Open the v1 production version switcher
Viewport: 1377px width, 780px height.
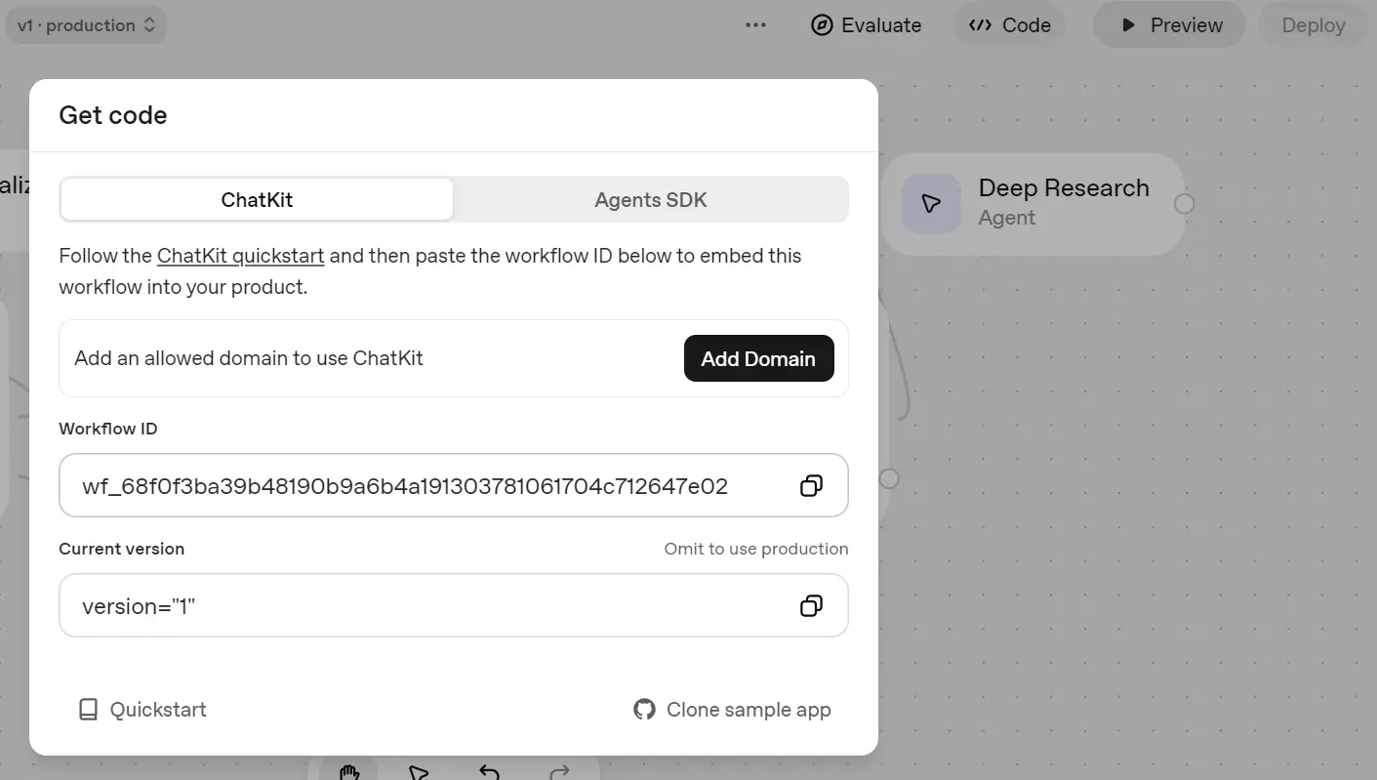[85, 24]
